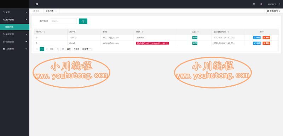Close the 会员列表 tab with its x icon
Image resolution: width=283 pixels, height=136 pixels.
click(x=56, y=11)
